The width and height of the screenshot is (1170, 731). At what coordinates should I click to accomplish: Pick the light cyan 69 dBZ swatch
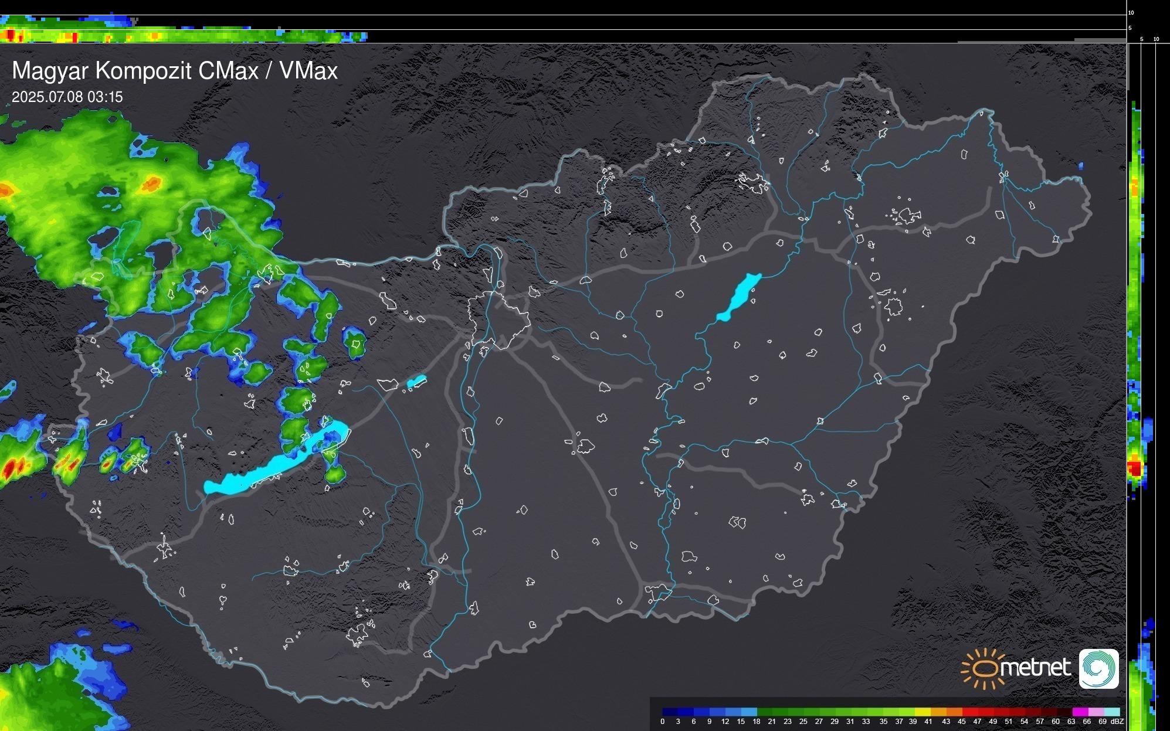click(x=1111, y=712)
